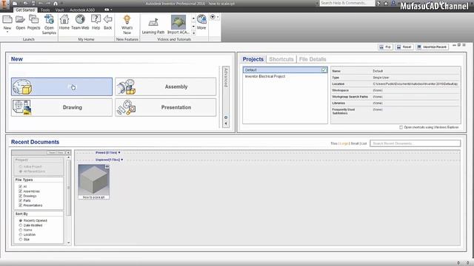Toggle the All file types checkbox
This screenshot has width=474, height=266.
pyautogui.click(x=20, y=187)
